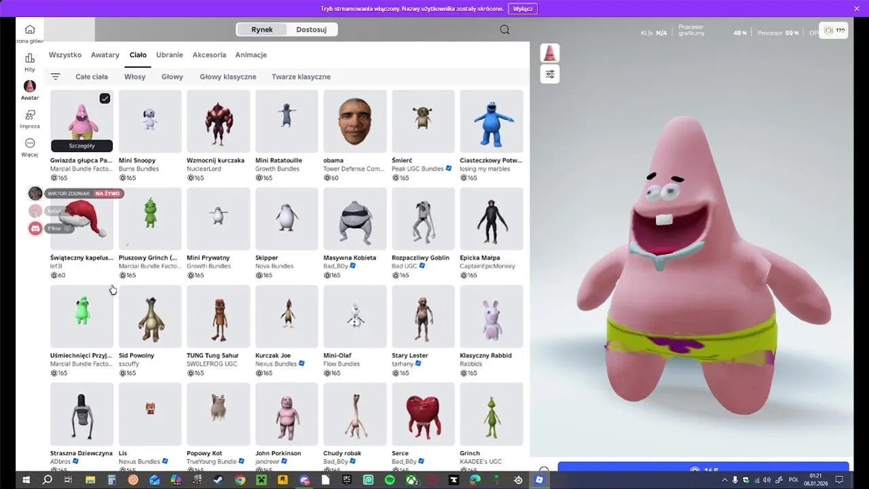This screenshot has width=869, height=489.
Task: Select the TUNG Tung Sahur thumbnail
Action: pyautogui.click(x=219, y=316)
